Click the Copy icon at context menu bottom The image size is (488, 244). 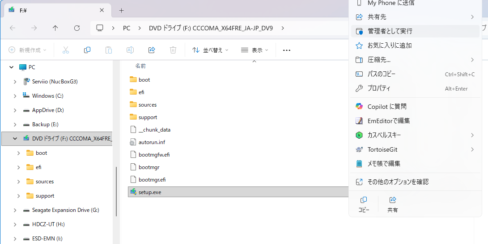pyautogui.click(x=364, y=203)
